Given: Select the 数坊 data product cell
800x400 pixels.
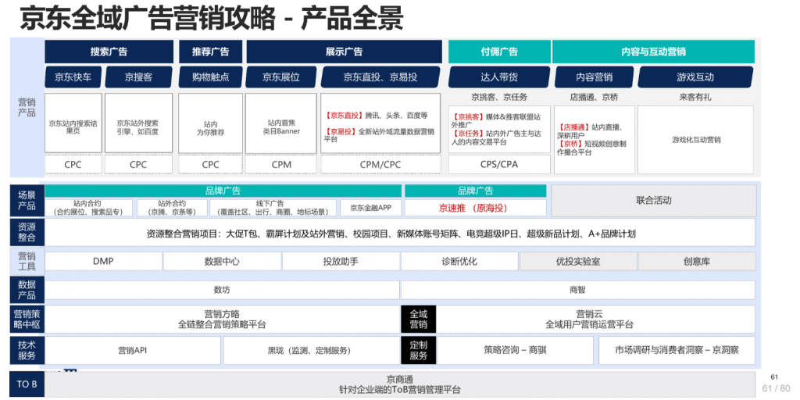Looking at the screenshot, I should click(x=221, y=290).
